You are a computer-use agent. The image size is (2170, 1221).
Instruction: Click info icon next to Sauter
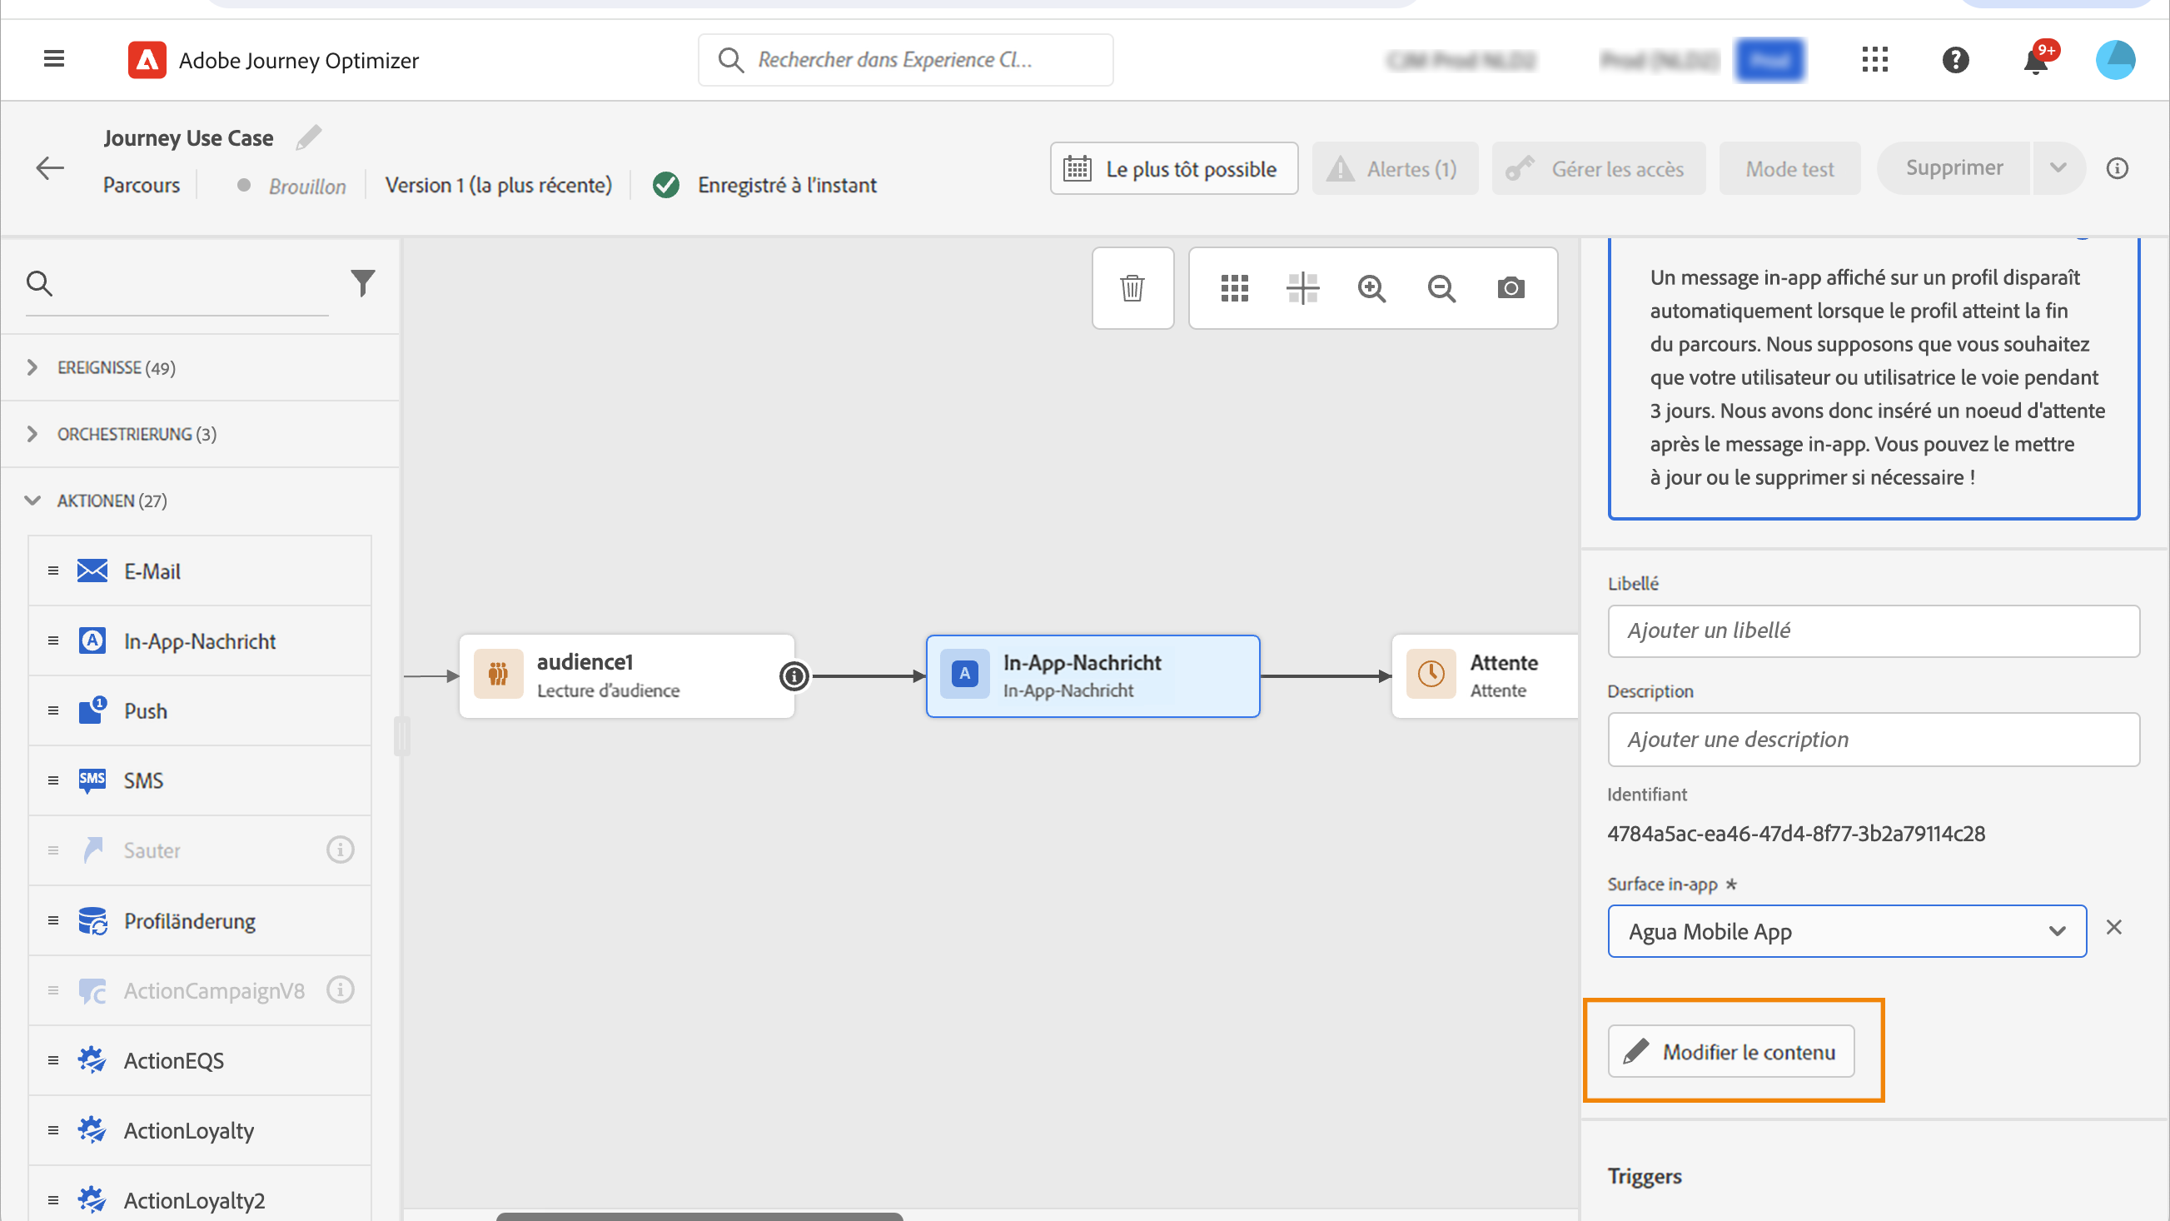(x=341, y=850)
